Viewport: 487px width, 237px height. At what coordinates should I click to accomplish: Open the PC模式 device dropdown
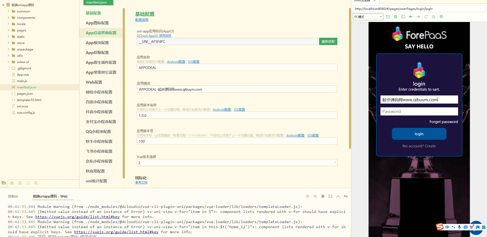click(x=368, y=17)
